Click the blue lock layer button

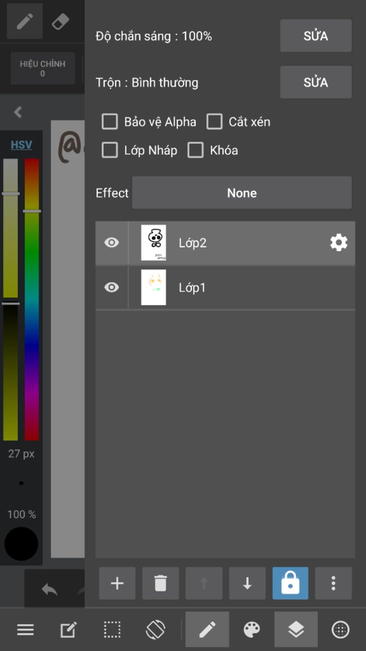[x=290, y=583]
